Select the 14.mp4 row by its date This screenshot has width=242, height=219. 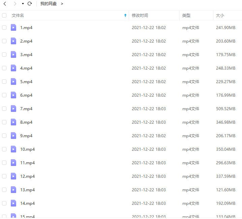[149, 203]
